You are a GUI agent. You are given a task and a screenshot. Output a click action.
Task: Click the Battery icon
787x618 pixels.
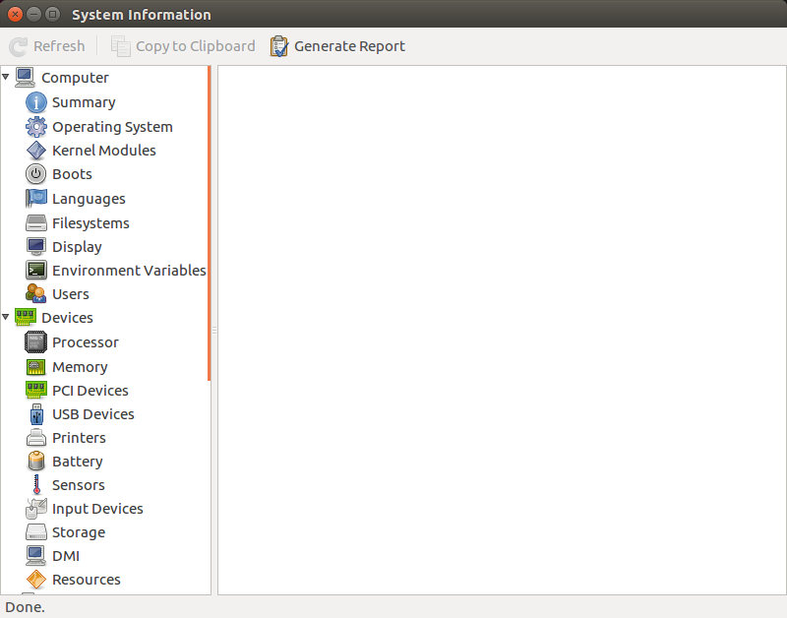point(36,462)
